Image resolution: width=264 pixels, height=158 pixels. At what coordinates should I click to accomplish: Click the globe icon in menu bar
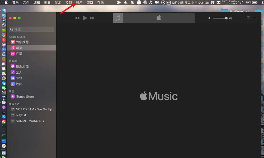145,2
